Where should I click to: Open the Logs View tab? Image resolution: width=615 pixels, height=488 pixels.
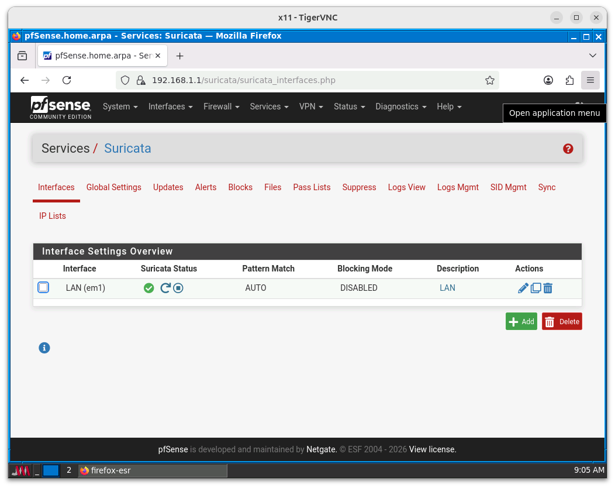[x=407, y=188]
